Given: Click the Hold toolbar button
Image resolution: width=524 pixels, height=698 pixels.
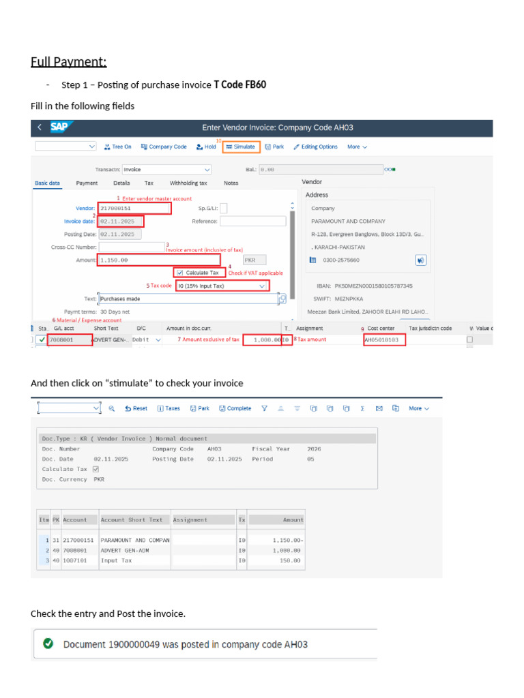Looking at the screenshot, I should [x=206, y=147].
